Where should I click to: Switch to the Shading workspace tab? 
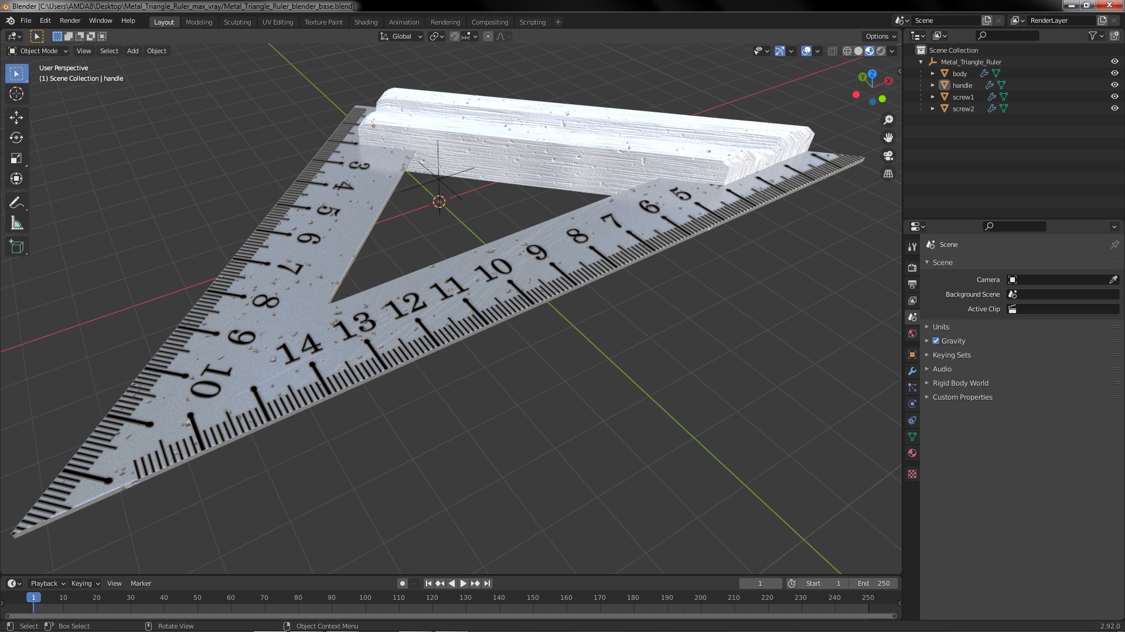(x=366, y=22)
